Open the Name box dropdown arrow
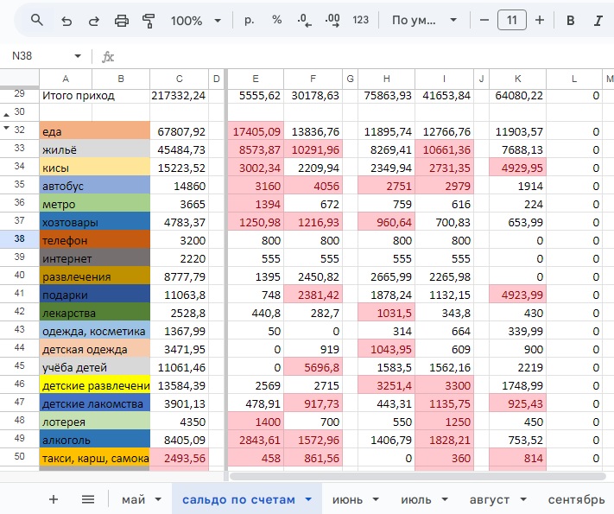 (x=78, y=56)
